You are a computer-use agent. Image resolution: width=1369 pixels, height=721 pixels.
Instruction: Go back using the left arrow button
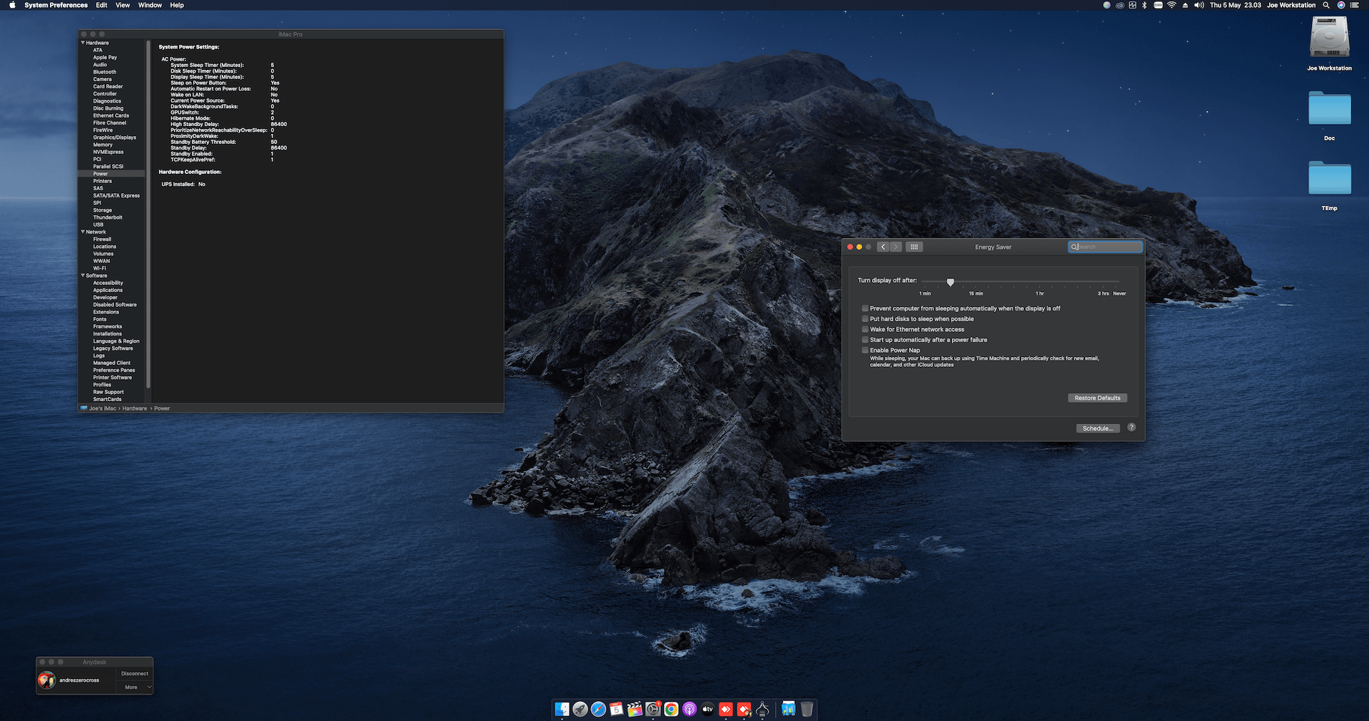883,247
